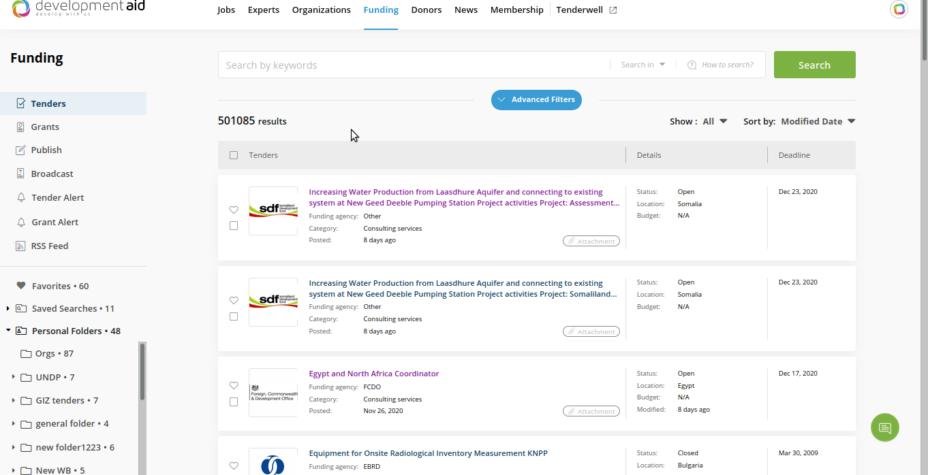
Task: Click the EBRD logo thumbnail
Action: click(273, 462)
